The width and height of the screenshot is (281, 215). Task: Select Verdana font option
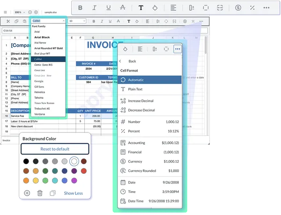pos(48,114)
